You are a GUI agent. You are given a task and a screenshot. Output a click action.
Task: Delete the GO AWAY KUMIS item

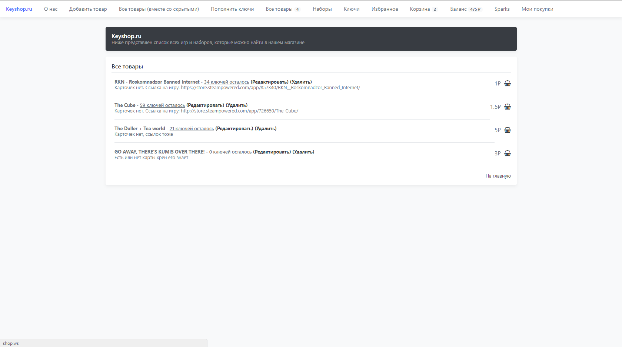pos(303,152)
